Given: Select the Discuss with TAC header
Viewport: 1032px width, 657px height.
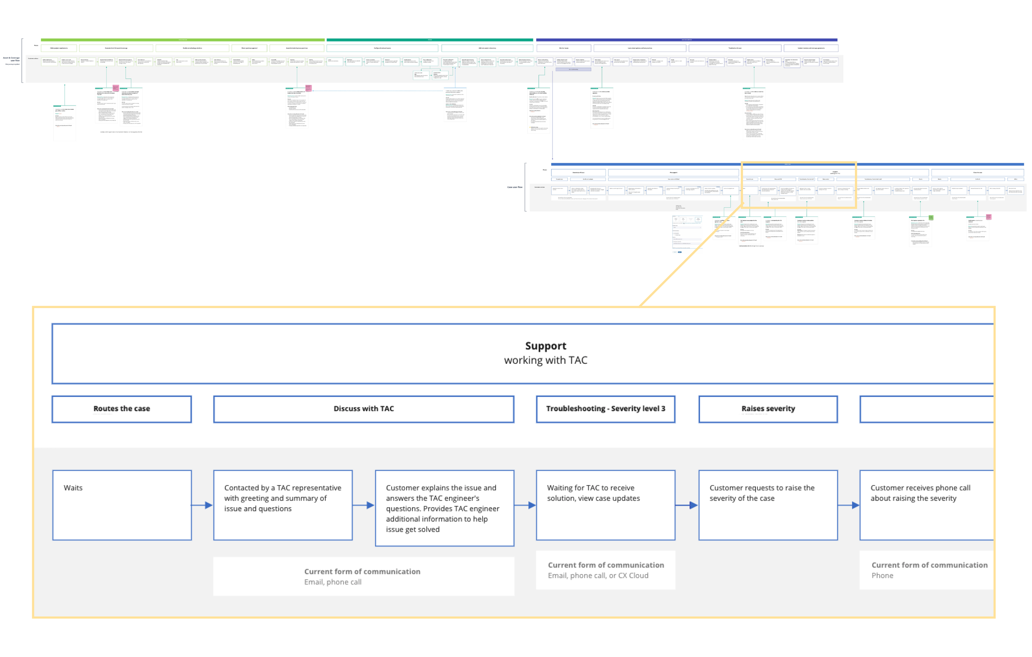Looking at the screenshot, I should [x=363, y=409].
